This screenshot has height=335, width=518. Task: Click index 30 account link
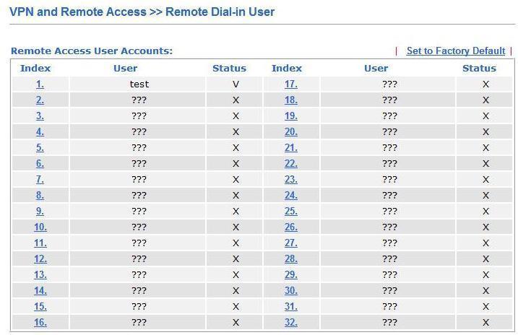pyautogui.click(x=291, y=290)
